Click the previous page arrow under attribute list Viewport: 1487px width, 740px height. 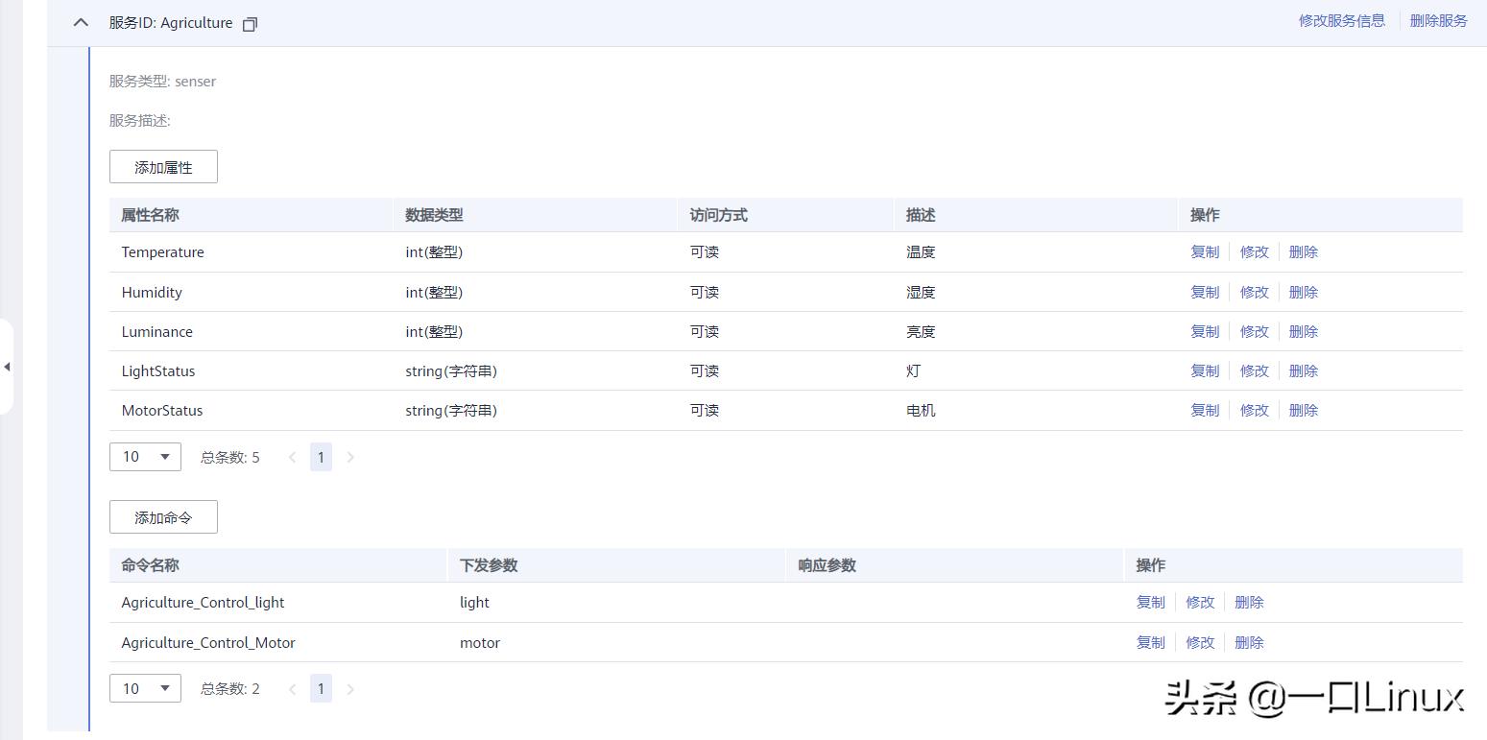292,457
